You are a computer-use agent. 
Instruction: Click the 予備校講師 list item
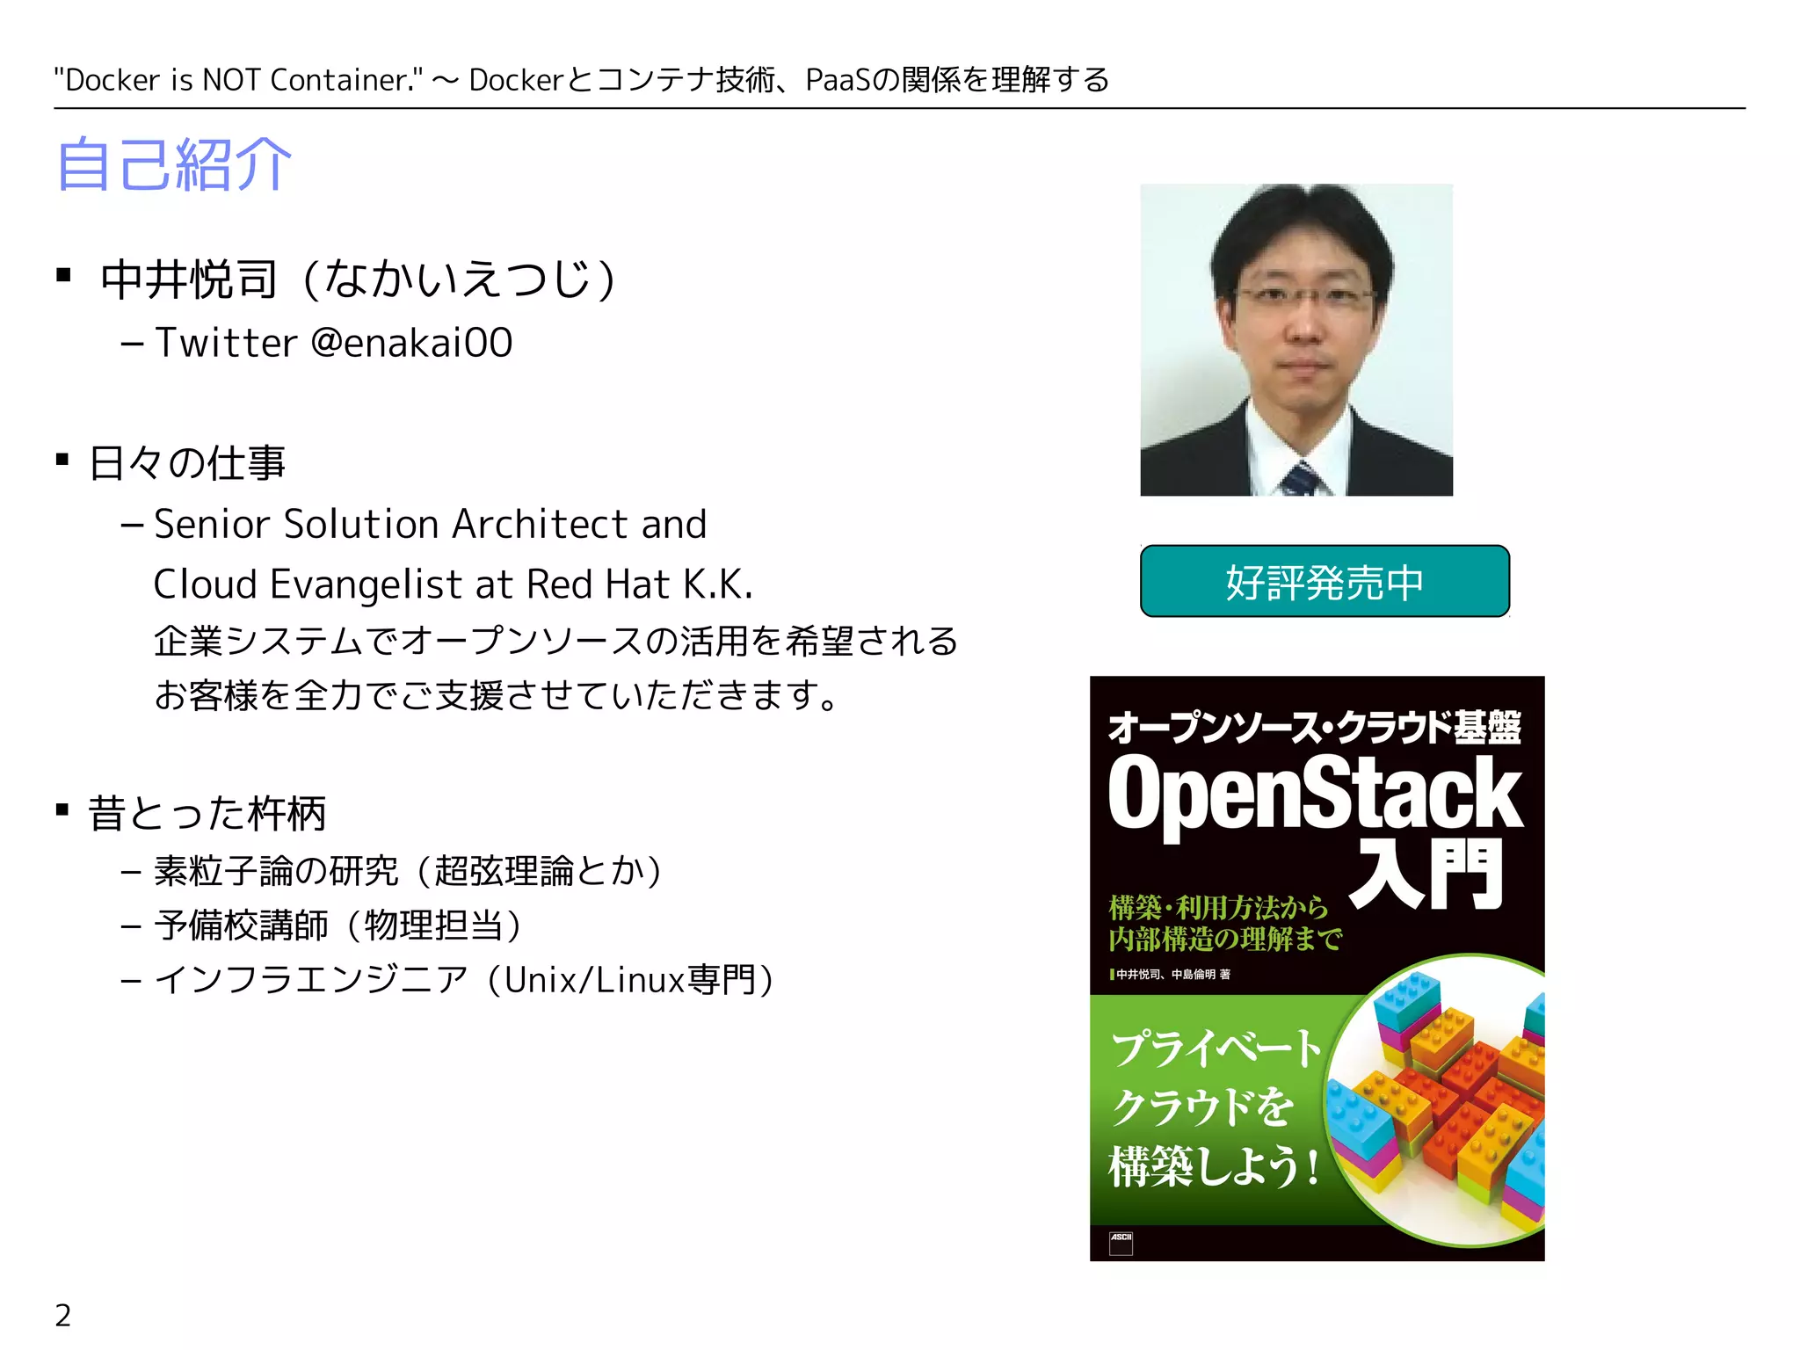click(x=338, y=925)
